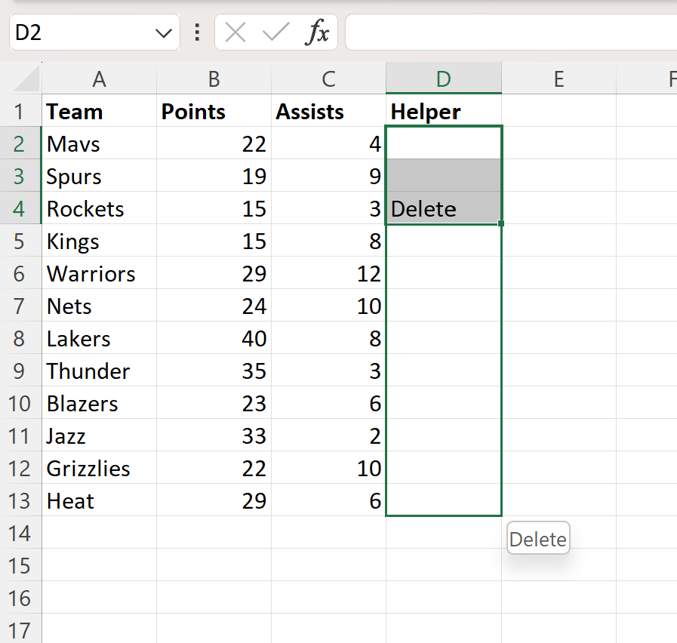Click the Cancel X icon in formula bar

235,32
